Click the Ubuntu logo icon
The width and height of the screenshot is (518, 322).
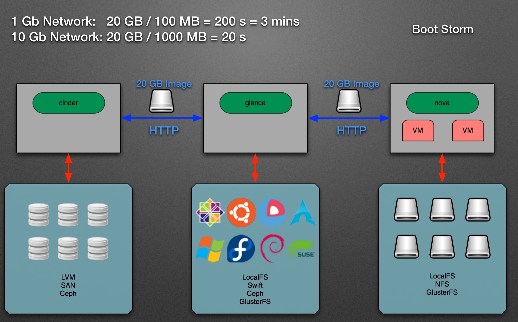click(241, 212)
